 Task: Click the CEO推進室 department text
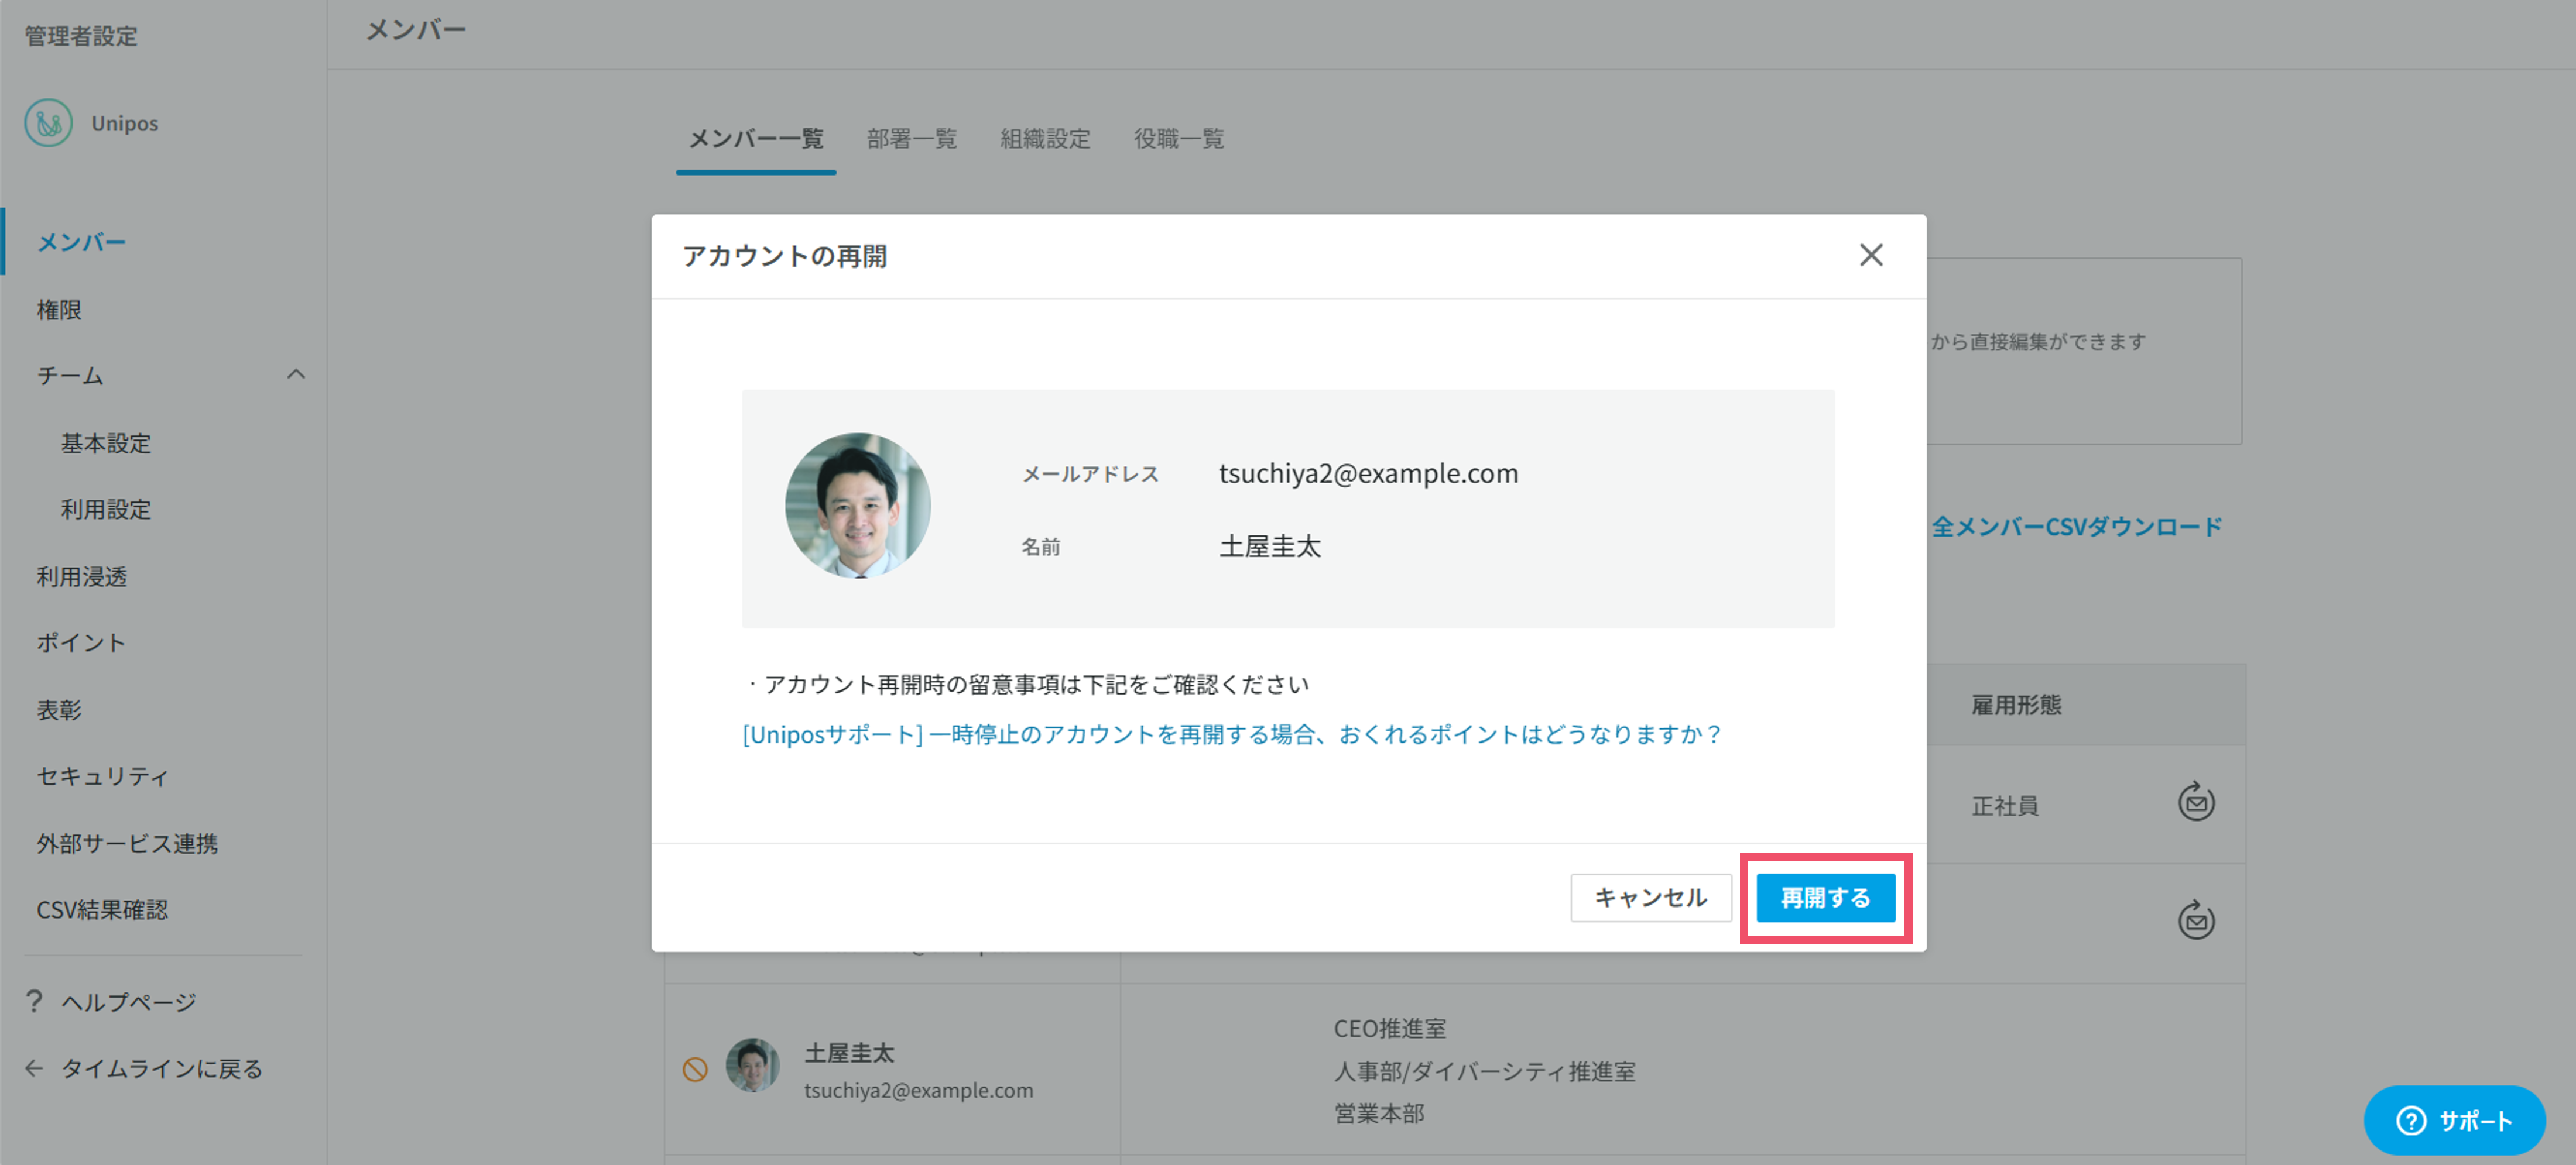[x=1389, y=1028]
